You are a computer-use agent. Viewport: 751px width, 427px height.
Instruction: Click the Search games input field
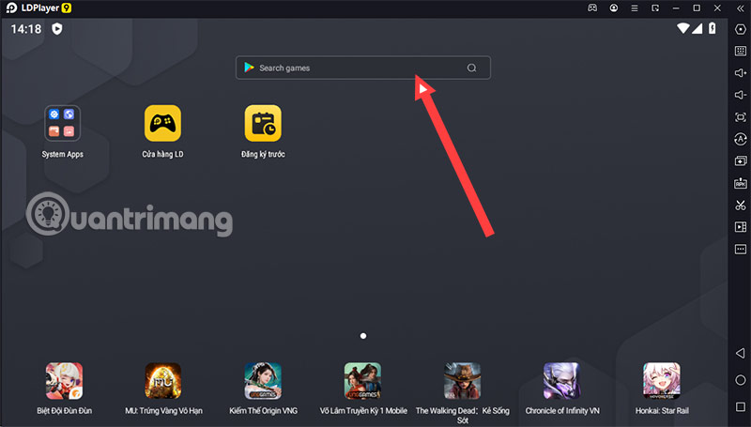[363, 68]
